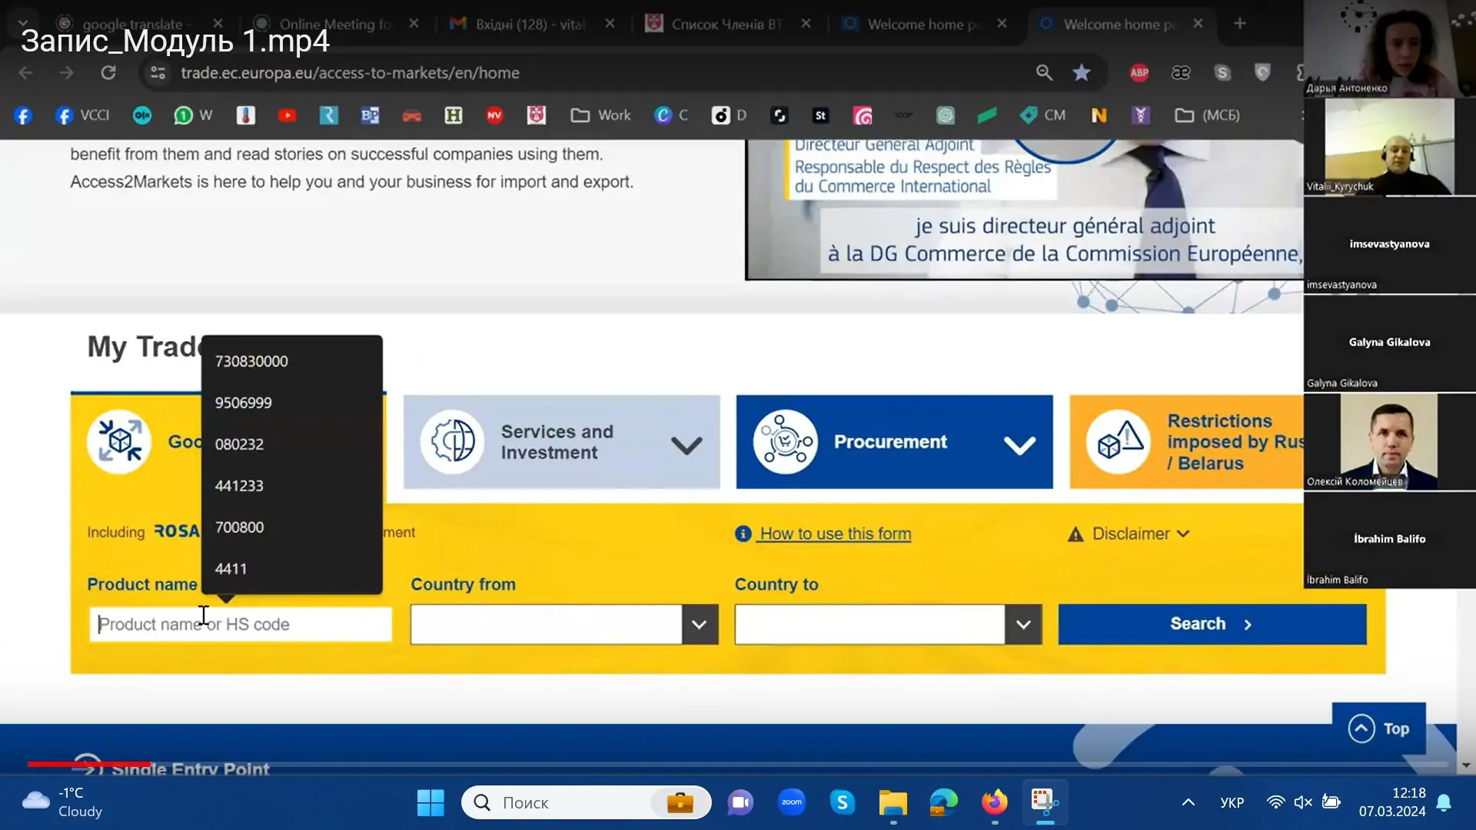Click the Search button

coord(1212,624)
